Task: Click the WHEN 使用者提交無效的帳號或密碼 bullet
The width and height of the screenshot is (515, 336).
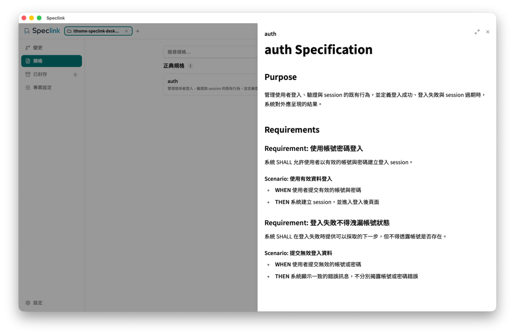Action: coord(318,265)
